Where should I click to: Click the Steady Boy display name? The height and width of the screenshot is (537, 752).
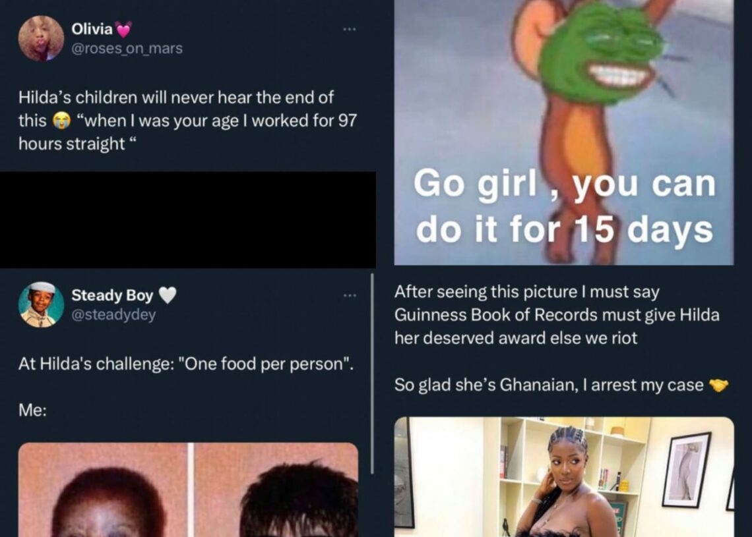[112, 295]
